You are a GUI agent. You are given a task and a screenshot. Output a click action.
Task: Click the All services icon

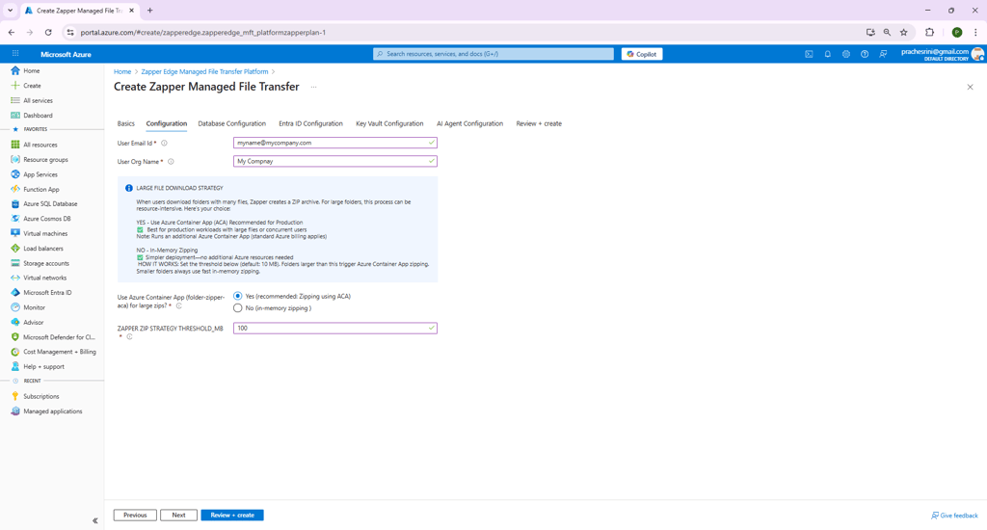[15, 101]
